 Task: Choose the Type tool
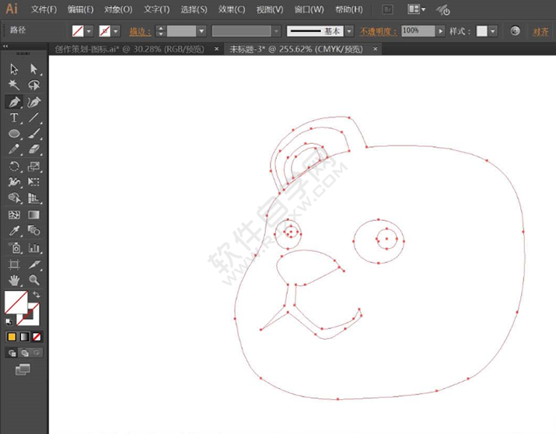[14, 118]
